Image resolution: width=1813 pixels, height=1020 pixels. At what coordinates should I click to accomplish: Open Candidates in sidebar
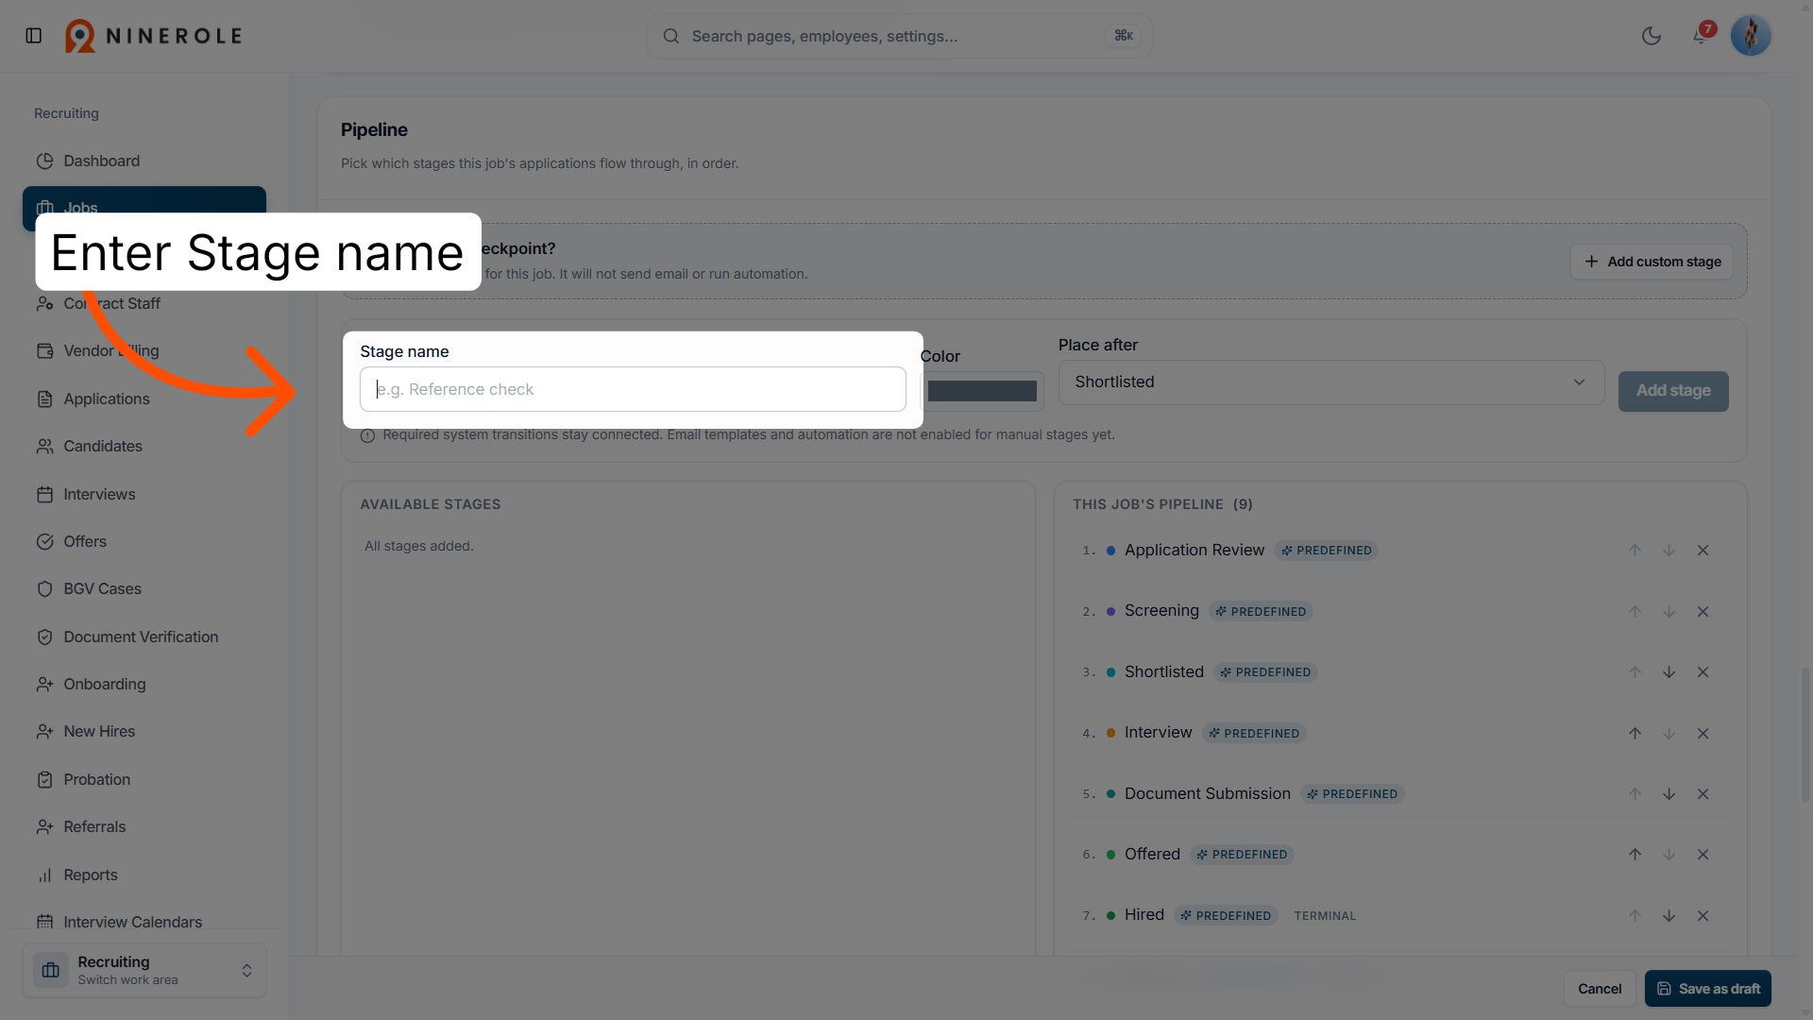point(144,446)
